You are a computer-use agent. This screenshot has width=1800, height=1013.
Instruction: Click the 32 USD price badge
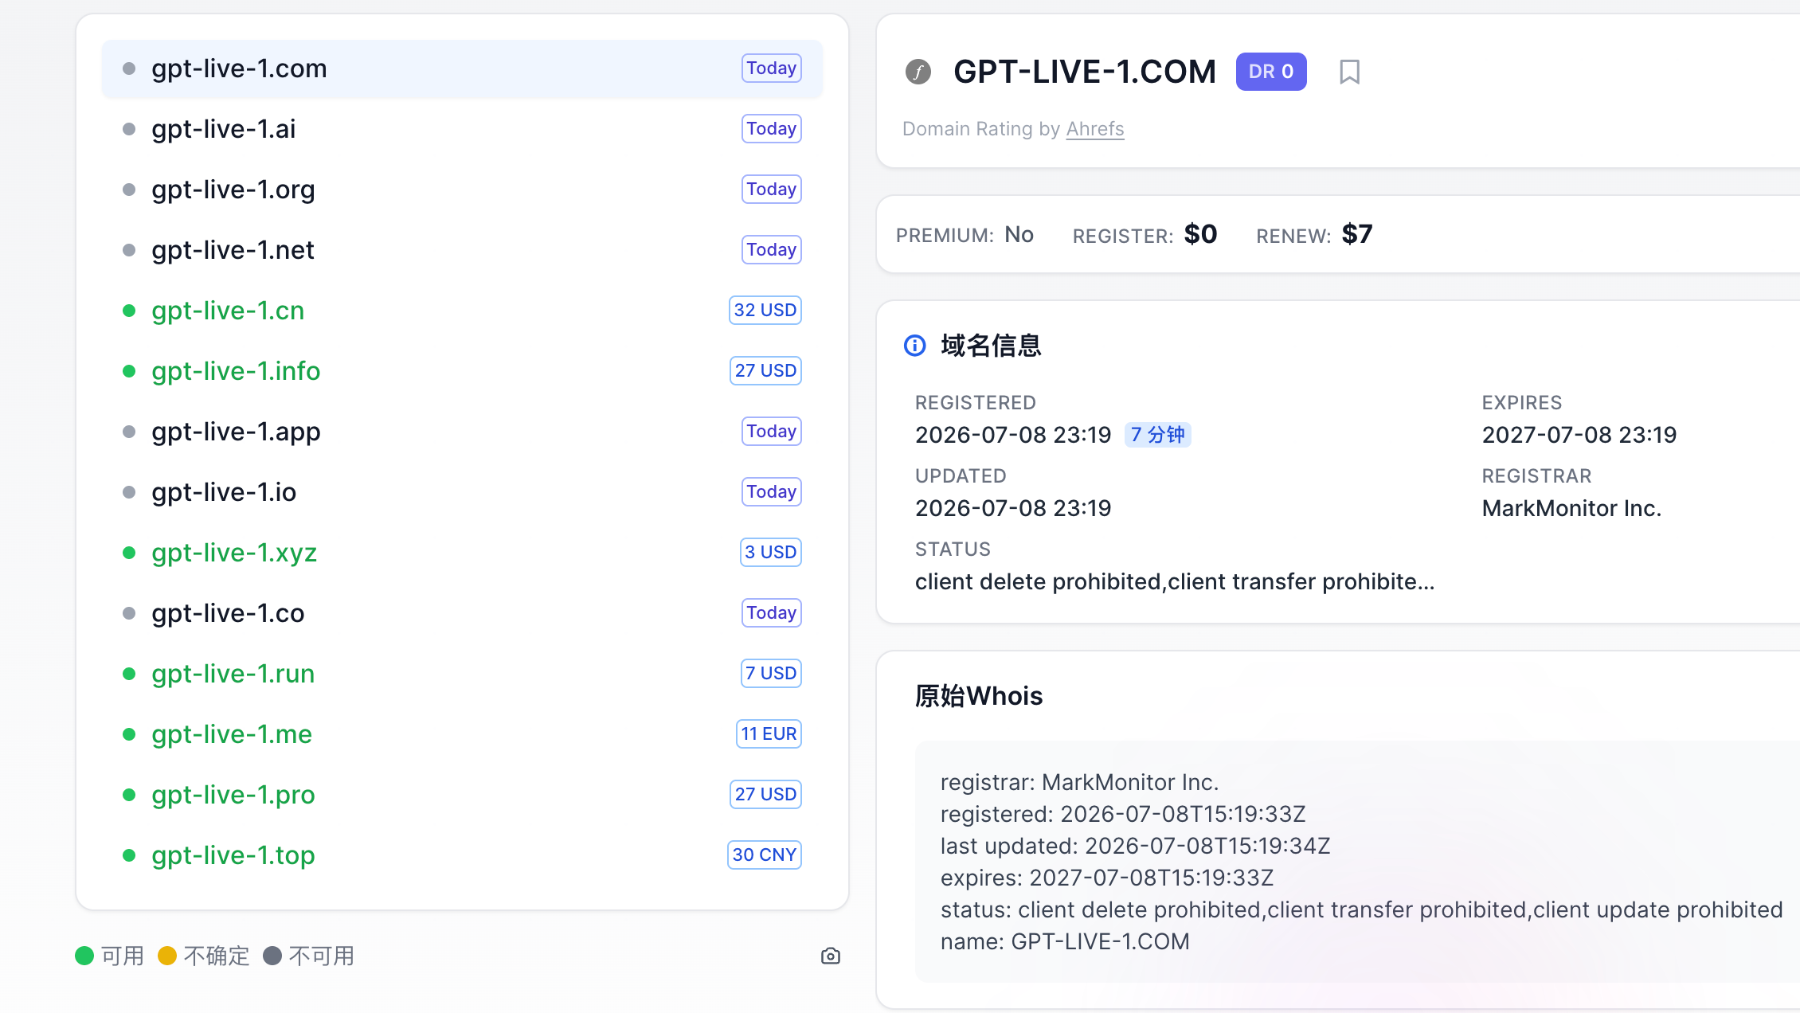pyautogui.click(x=765, y=311)
